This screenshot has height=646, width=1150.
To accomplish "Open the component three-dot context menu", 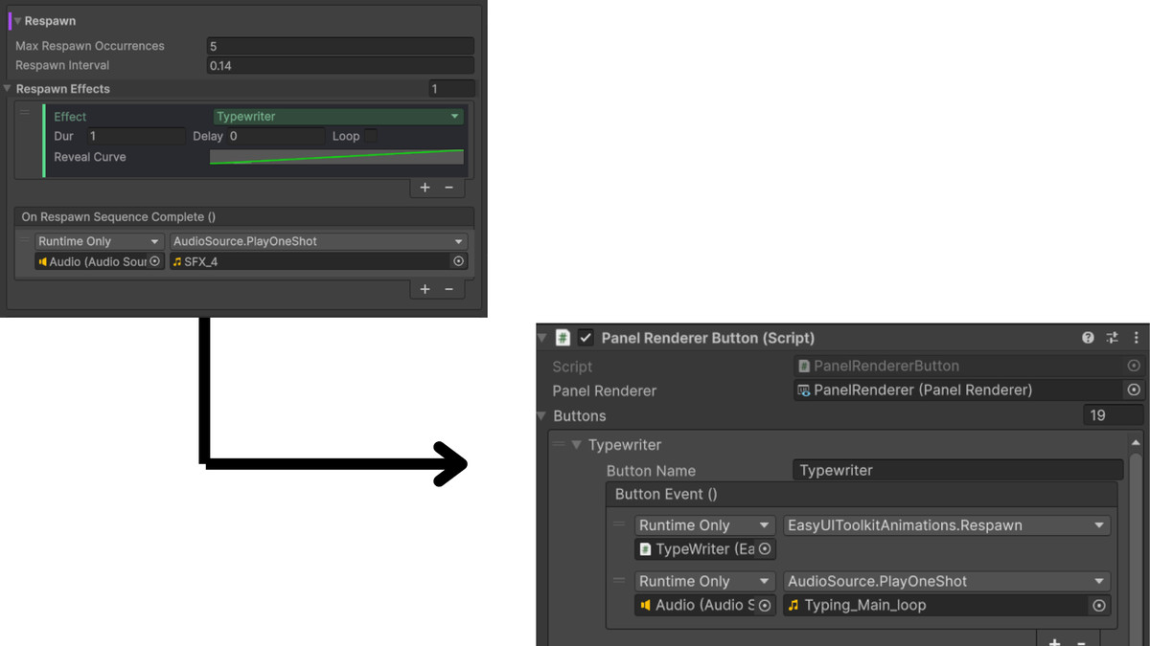I will pos(1137,338).
